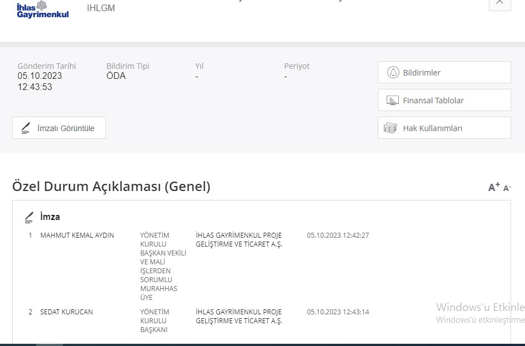This screenshot has width=525, height=346.
Task: Click the signature pen icon beside İmza
Action: point(29,217)
